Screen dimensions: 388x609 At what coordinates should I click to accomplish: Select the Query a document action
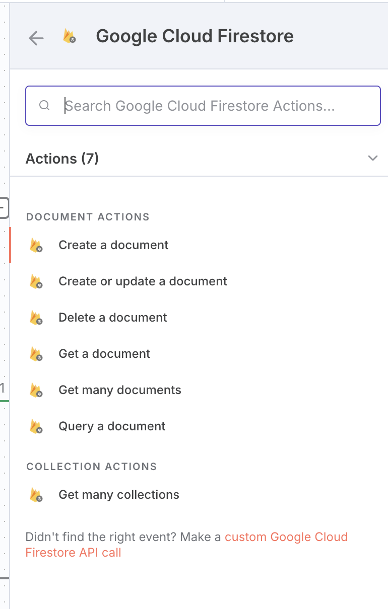[x=112, y=426]
